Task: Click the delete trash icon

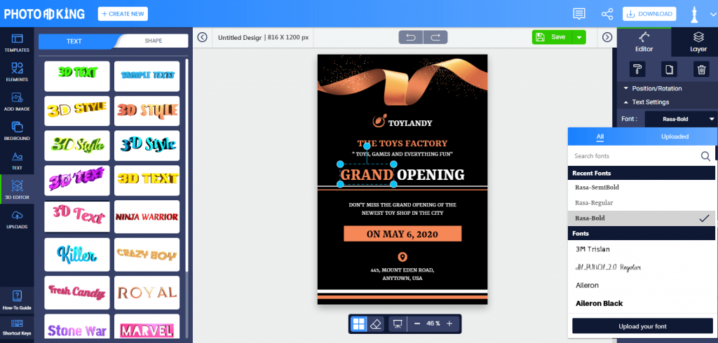Action: pos(701,69)
